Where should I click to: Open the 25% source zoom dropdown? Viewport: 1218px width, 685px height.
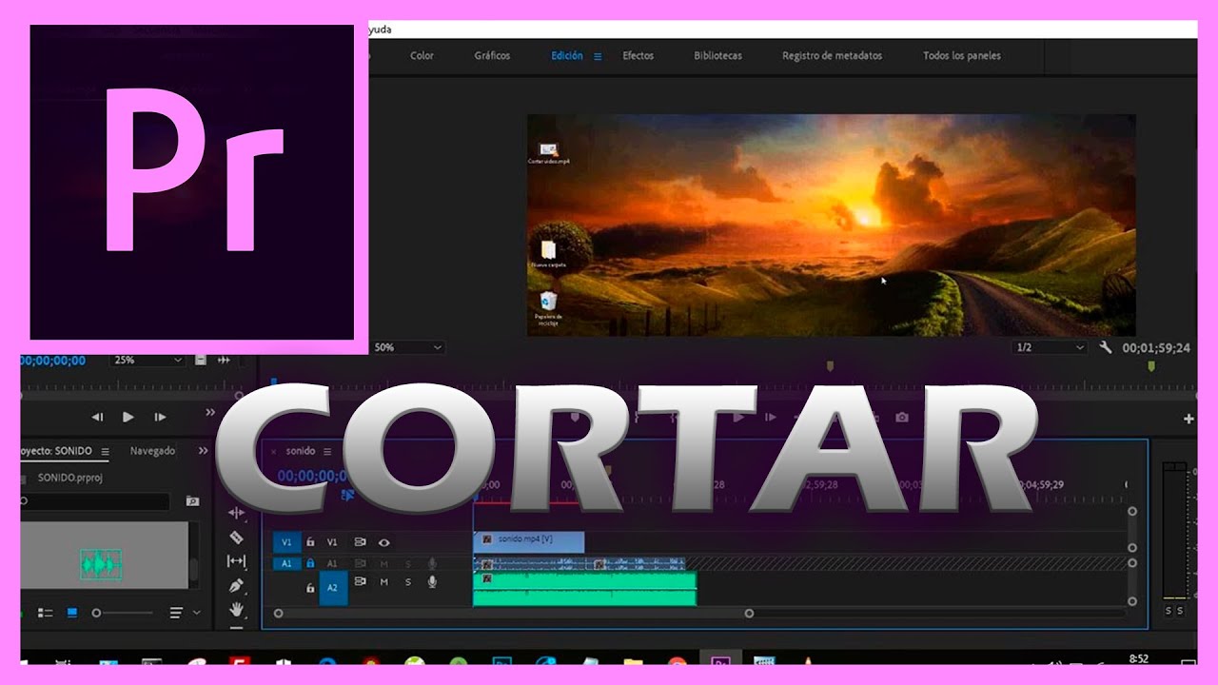[x=147, y=361]
